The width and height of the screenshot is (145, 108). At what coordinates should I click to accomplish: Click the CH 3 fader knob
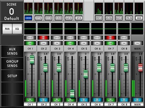click(59, 67)
